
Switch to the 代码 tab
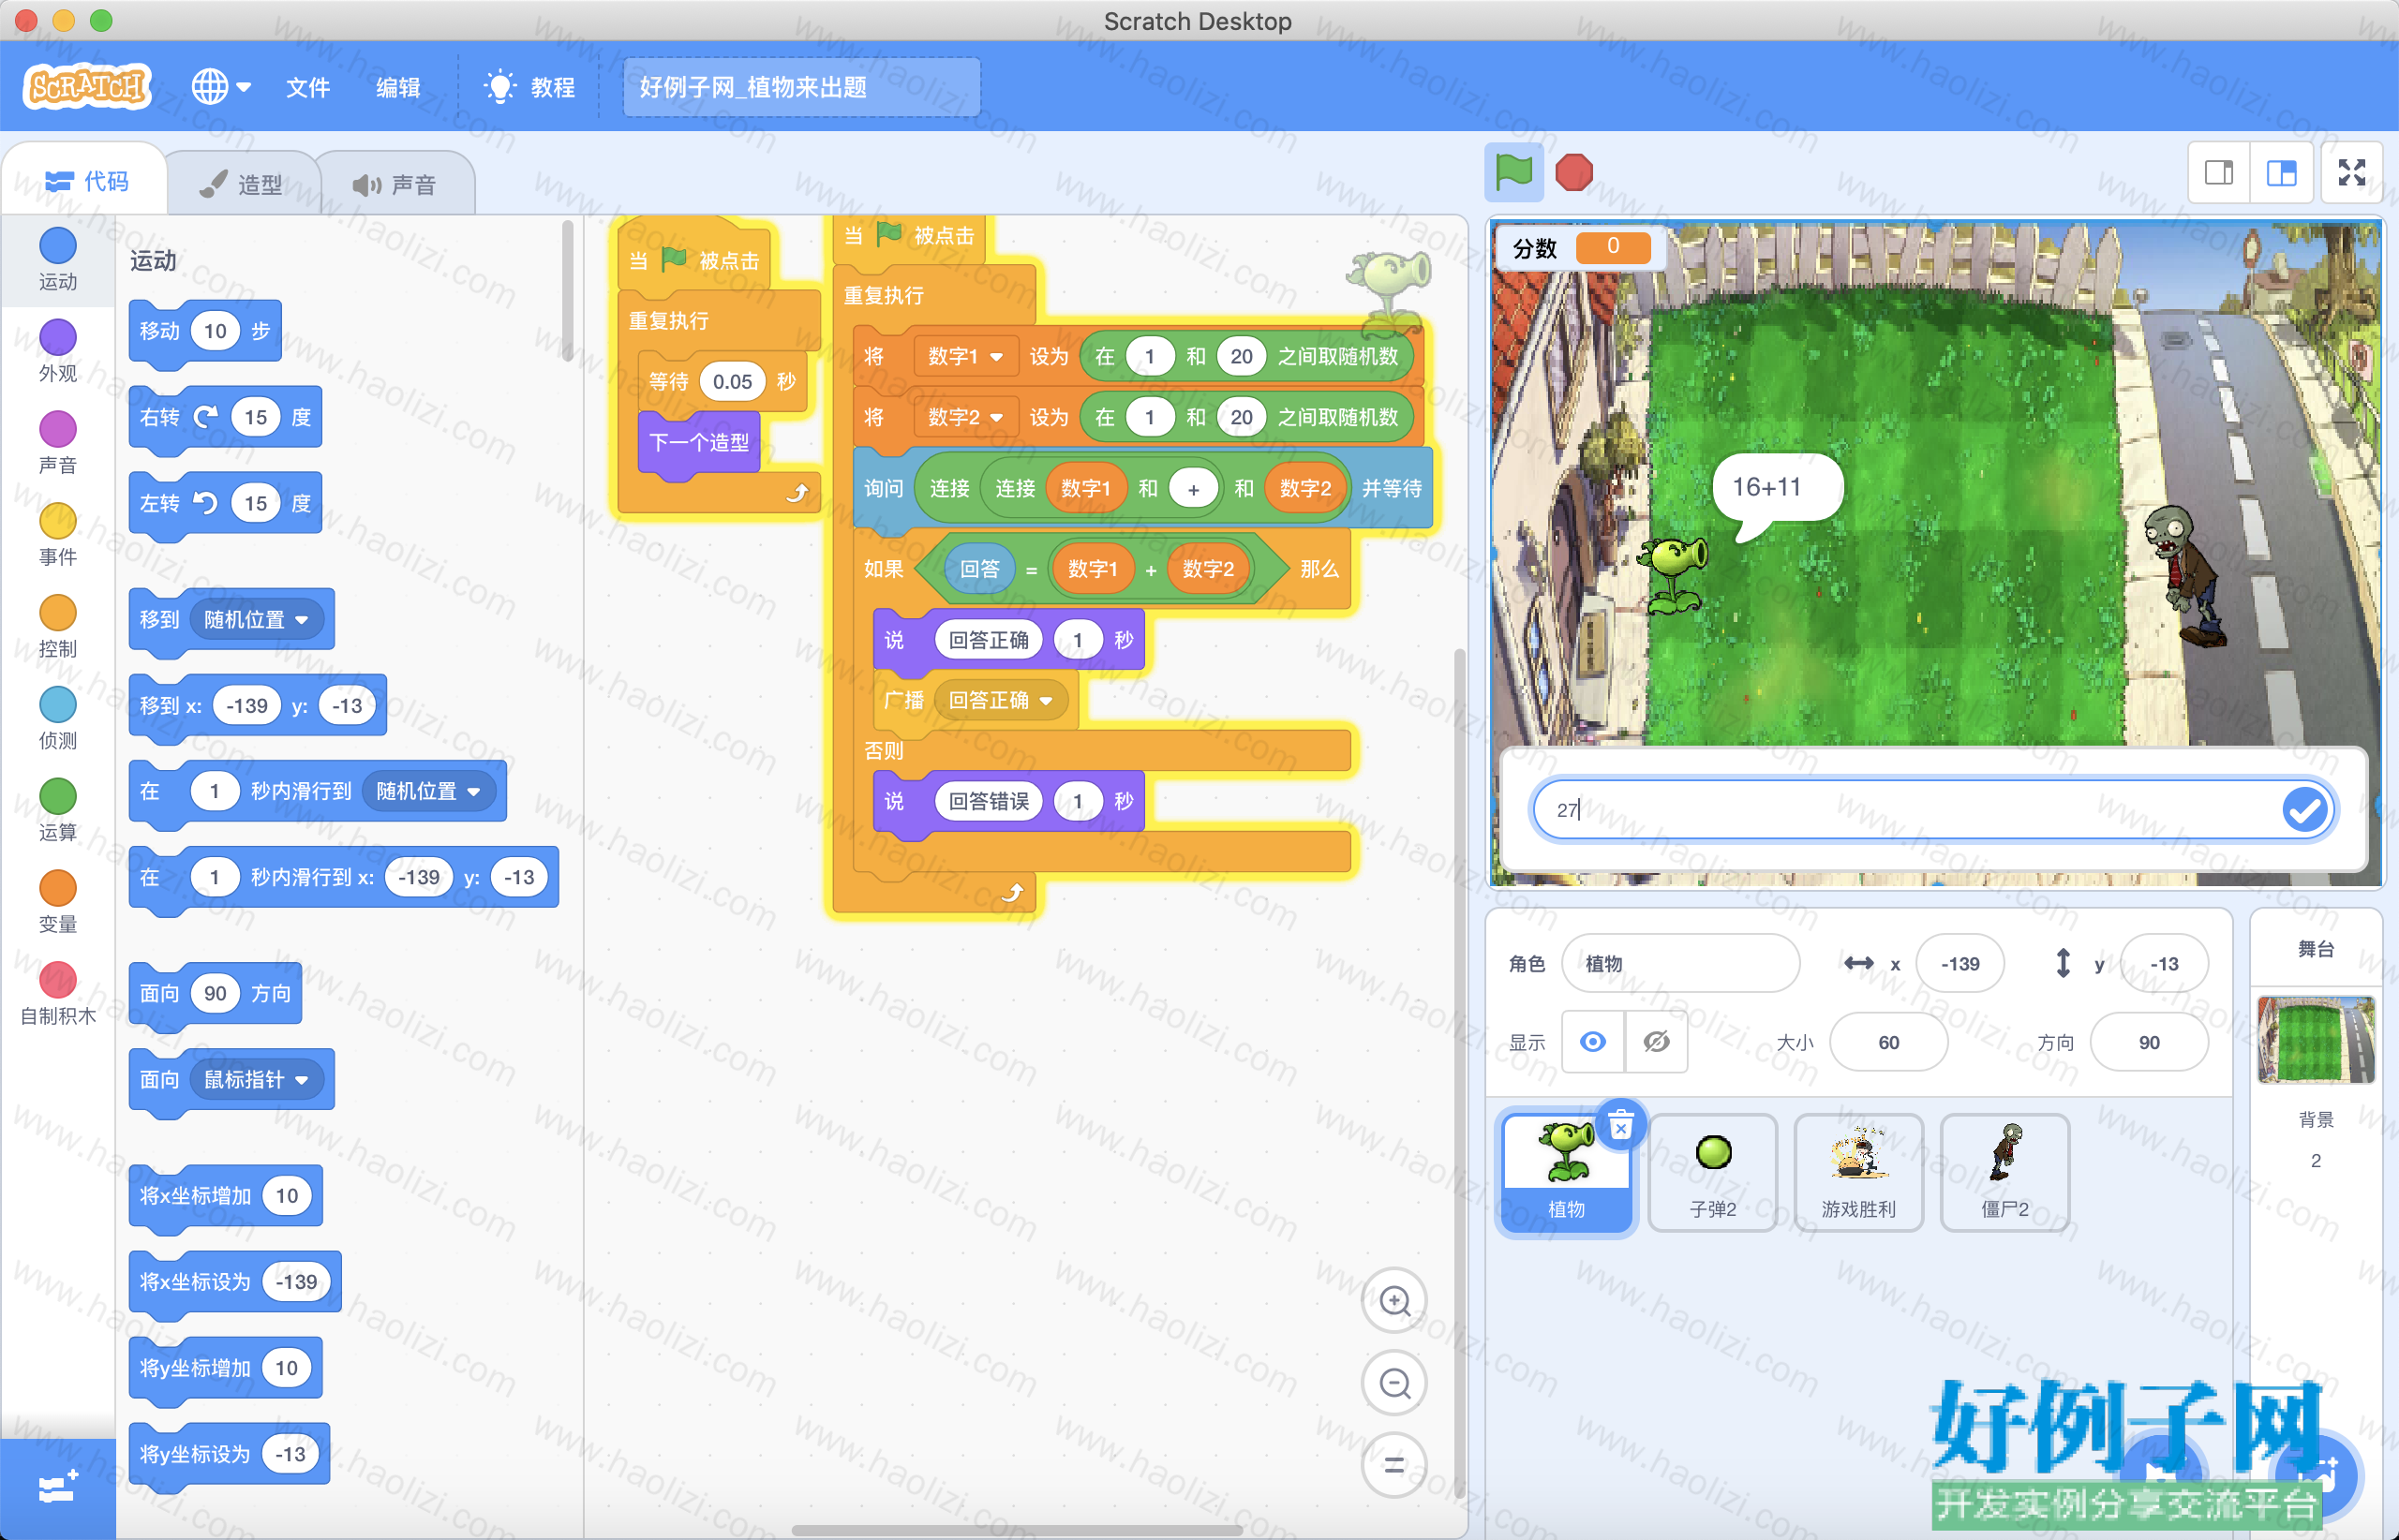point(87,181)
